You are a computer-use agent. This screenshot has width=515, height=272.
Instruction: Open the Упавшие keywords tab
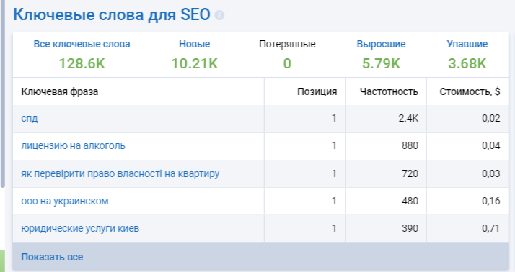coord(467,44)
